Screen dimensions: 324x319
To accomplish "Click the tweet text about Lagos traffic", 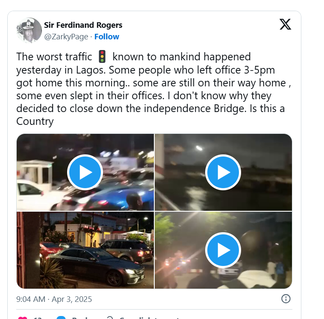I will [153, 89].
